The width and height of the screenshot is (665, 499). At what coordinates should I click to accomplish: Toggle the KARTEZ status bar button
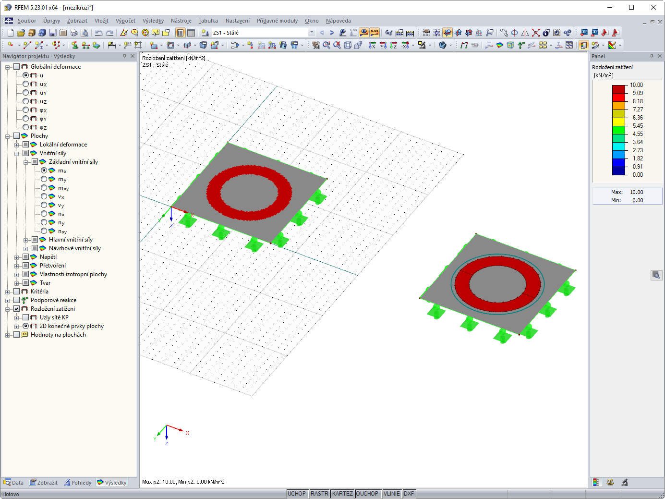[x=342, y=494]
